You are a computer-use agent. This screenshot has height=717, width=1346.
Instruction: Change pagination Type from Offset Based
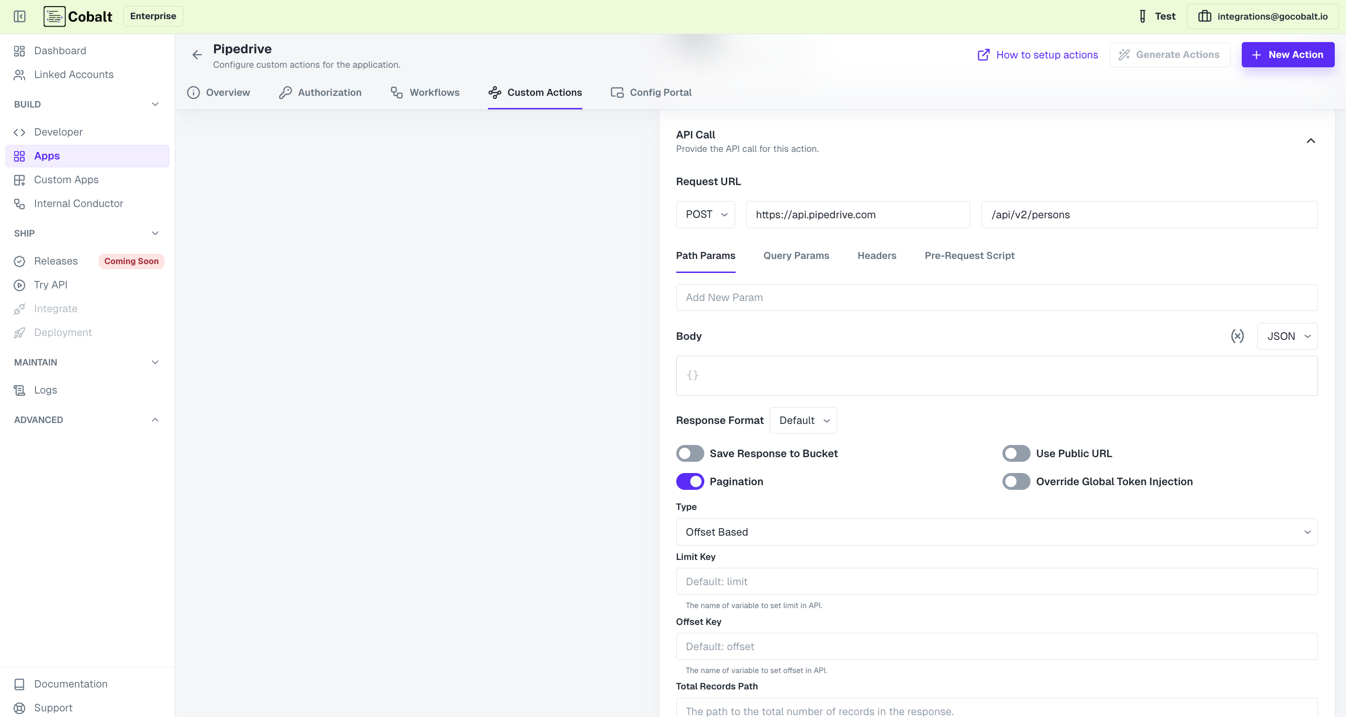click(995, 531)
